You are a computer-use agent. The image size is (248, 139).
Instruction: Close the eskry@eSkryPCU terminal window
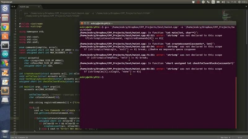click(x=82, y=23)
